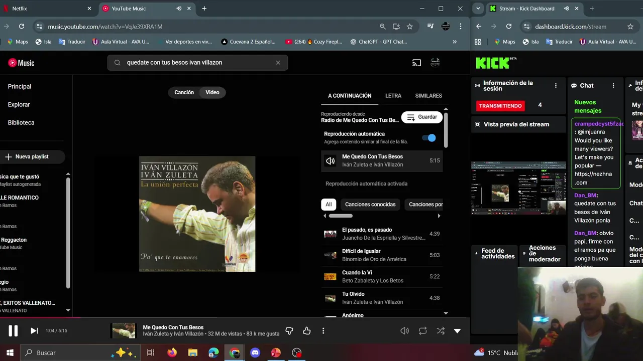Open Principal in the sidebar
The width and height of the screenshot is (643, 361).
tap(20, 86)
